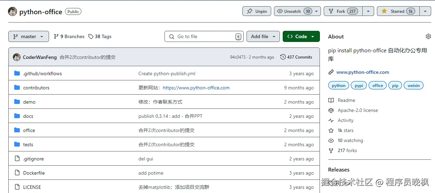This screenshot has height=193, width=435.
Task: Click the folder icon beside office
Action: (17, 130)
